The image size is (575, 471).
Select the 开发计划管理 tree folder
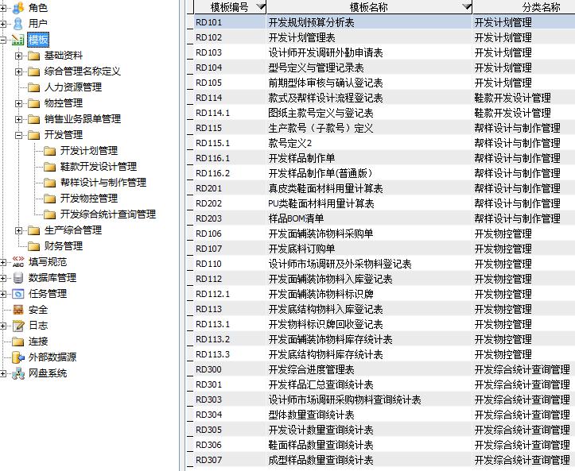pos(88,151)
